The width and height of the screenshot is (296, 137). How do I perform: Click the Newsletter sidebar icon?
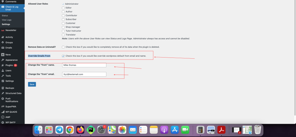3,30
